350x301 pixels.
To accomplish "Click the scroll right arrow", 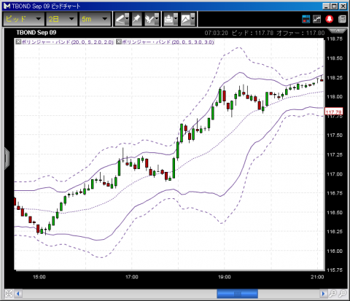I will tap(323, 294).
